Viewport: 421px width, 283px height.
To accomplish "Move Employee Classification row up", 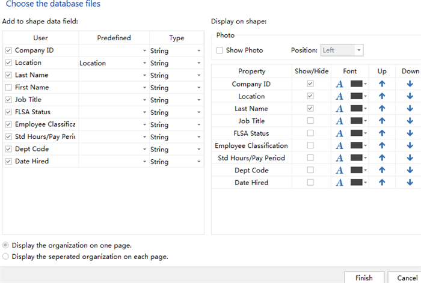I will pos(382,146).
